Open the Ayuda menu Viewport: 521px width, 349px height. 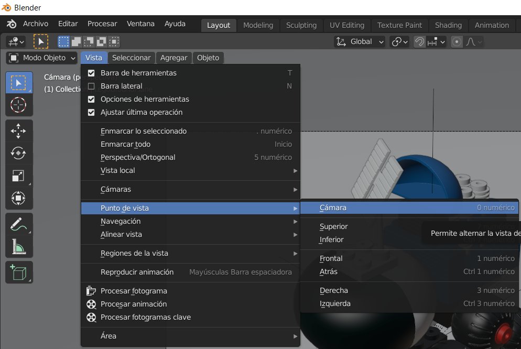pyautogui.click(x=175, y=24)
